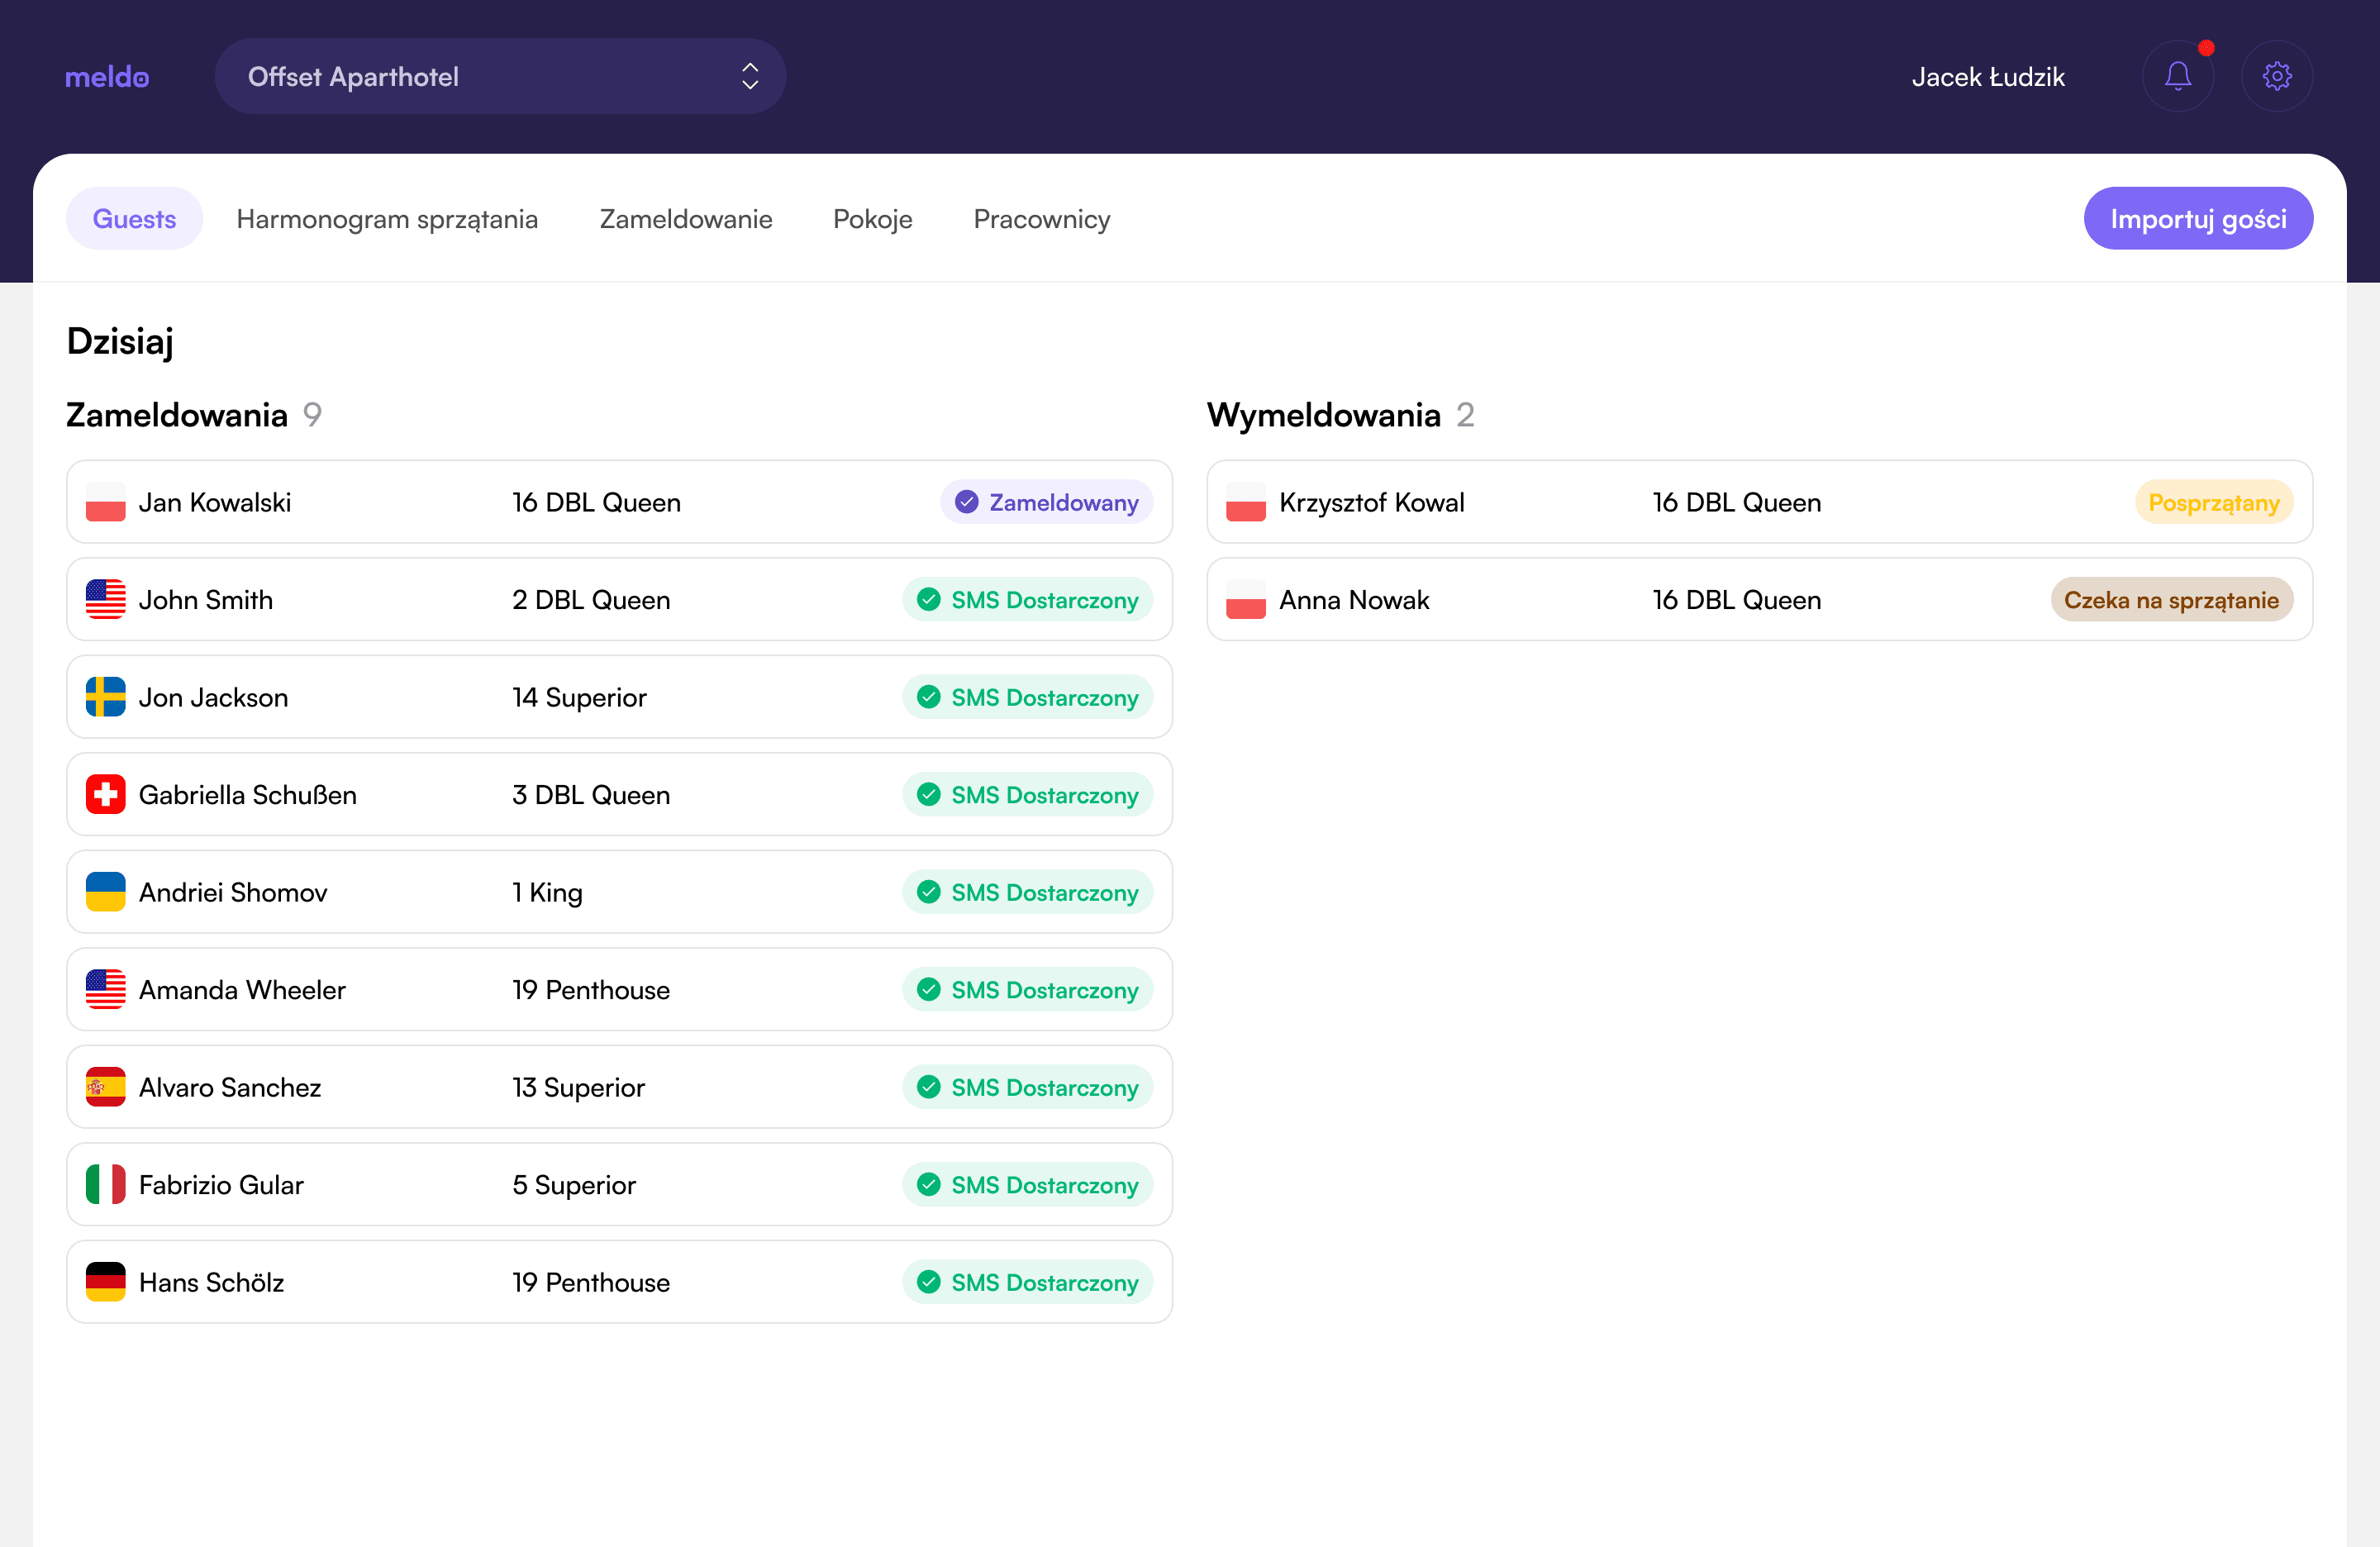
Task: Toggle Posprzątany status for Krzysztof Kowal
Action: point(2214,502)
